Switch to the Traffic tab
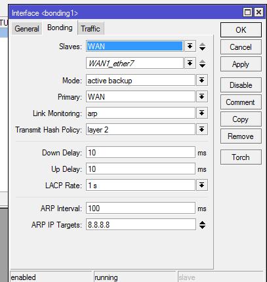Image resolution: width=267 pixels, height=282 pixels. pyautogui.click(x=91, y=29)
